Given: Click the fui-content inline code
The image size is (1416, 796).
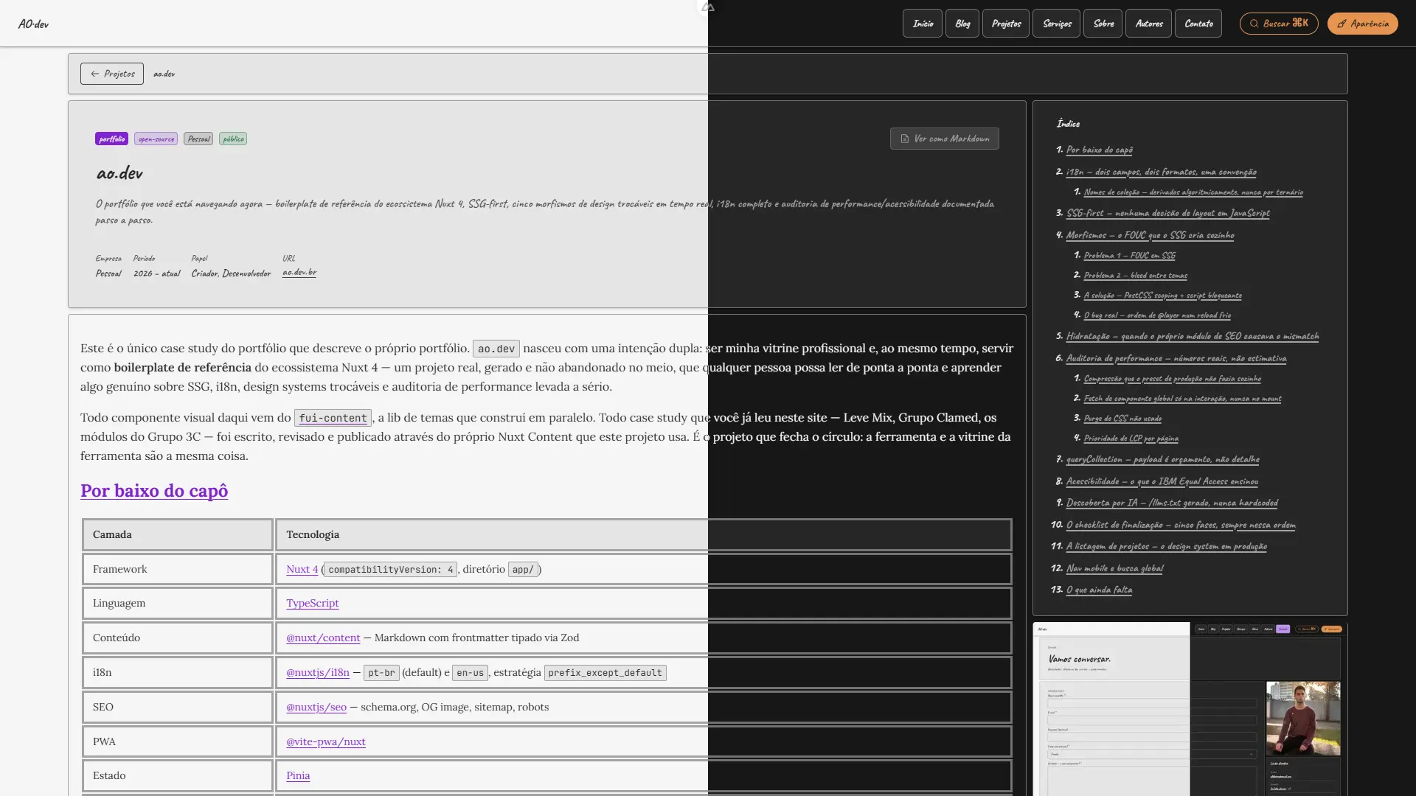Looking at the screenshot, I should point(333,418).
